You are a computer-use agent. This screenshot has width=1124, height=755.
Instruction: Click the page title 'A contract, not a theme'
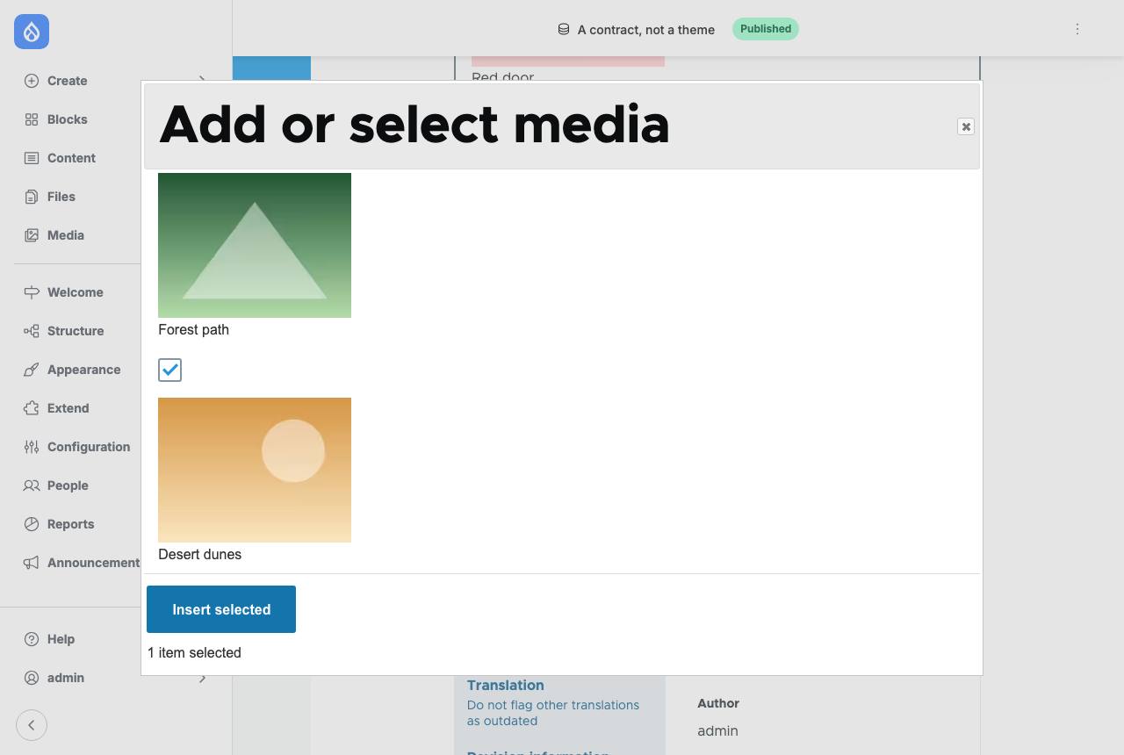pos(646,30)
